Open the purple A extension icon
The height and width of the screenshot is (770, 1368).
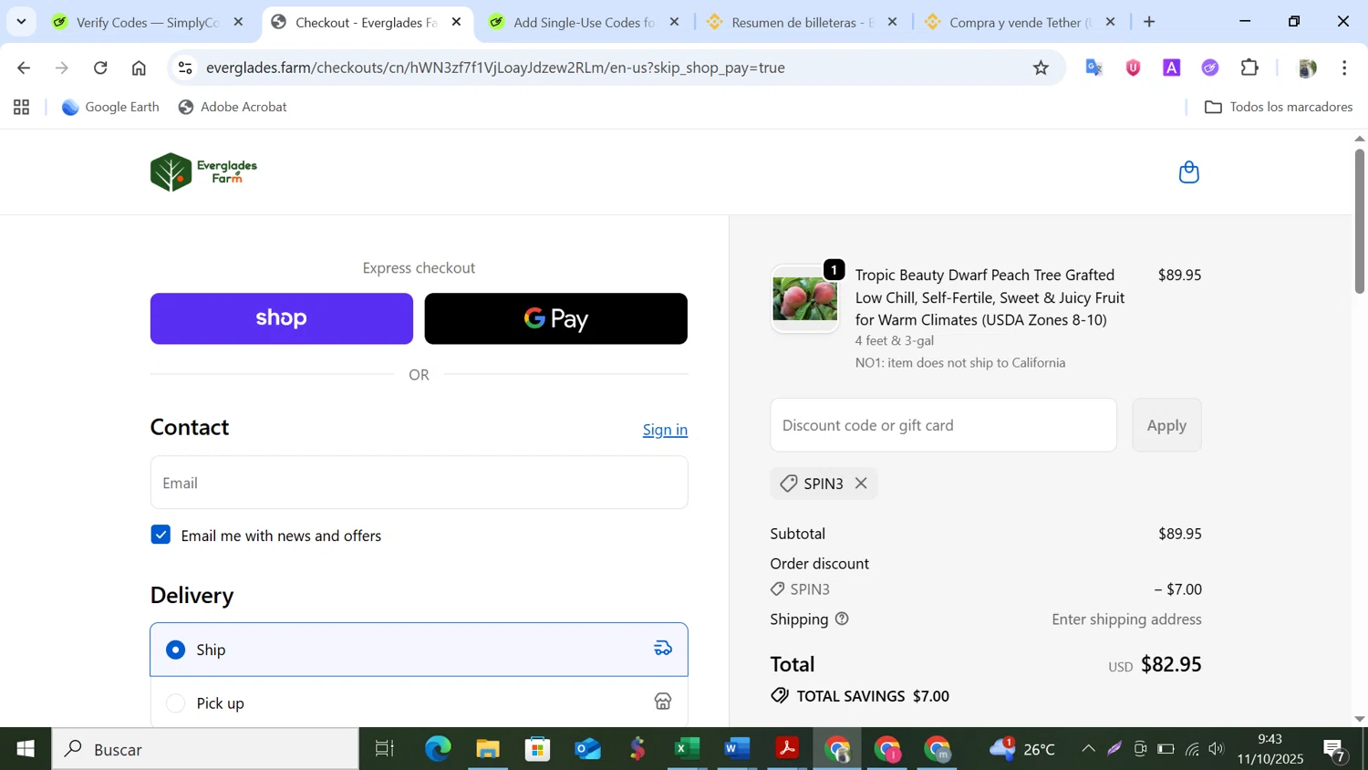click(x=1172, y=68)
